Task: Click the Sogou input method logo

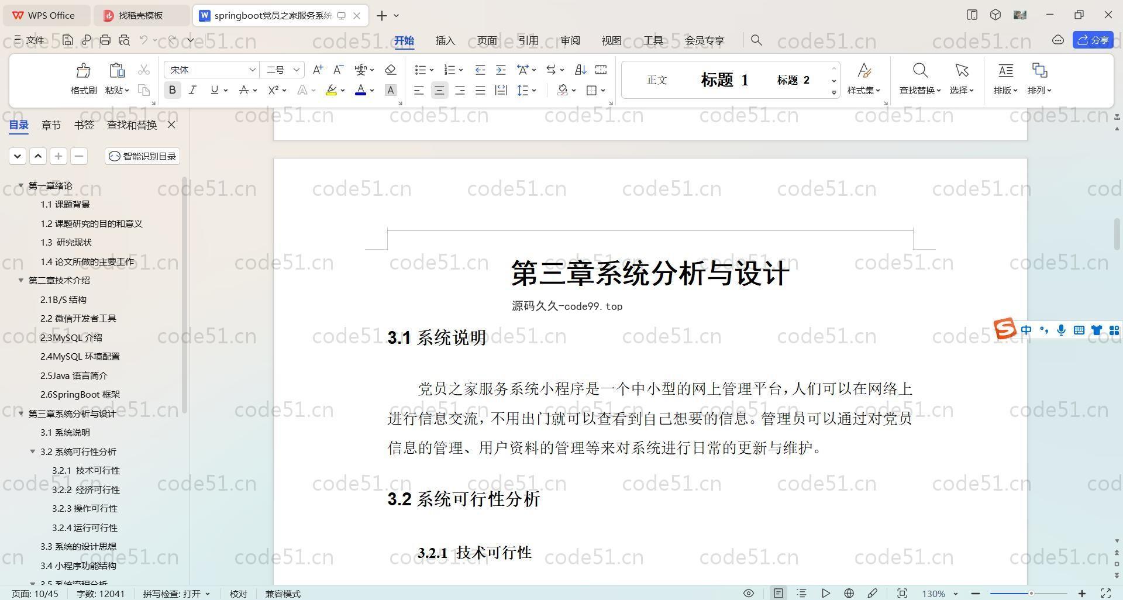Action: click(x=1005, y=329)
